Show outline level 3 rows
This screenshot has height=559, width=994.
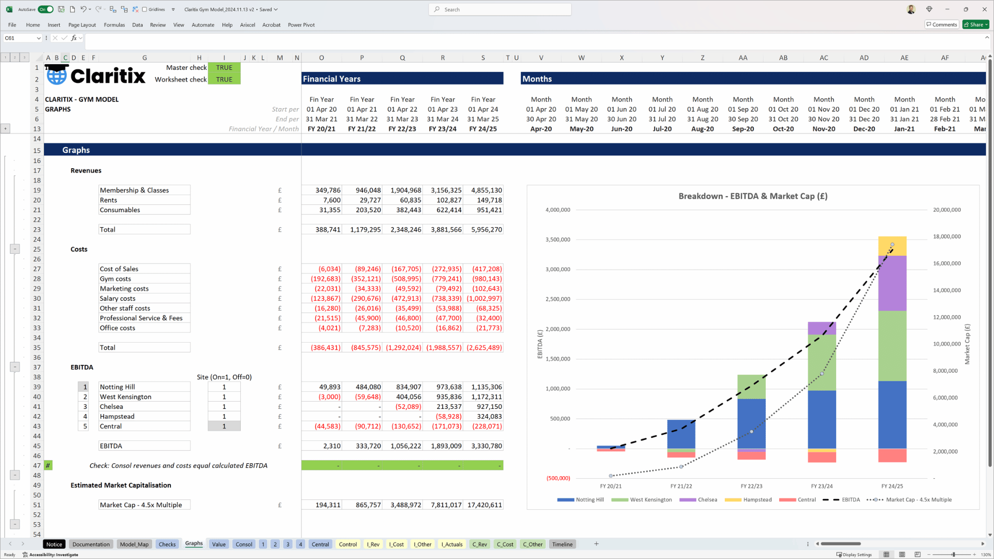point(24,57)
